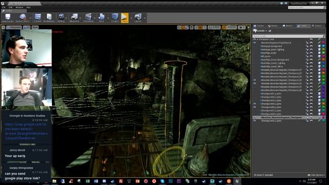Screen dimensions: 329x185
Task: Start Play in editor
Action: [x=124, y=18]
